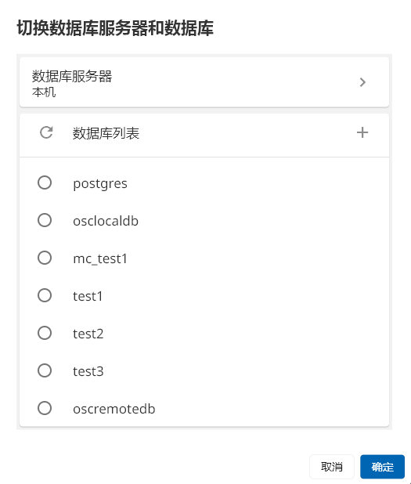Pick the test1 radio button
The height and width of the screenshot is (484, 411).
(x=45, y=295)
